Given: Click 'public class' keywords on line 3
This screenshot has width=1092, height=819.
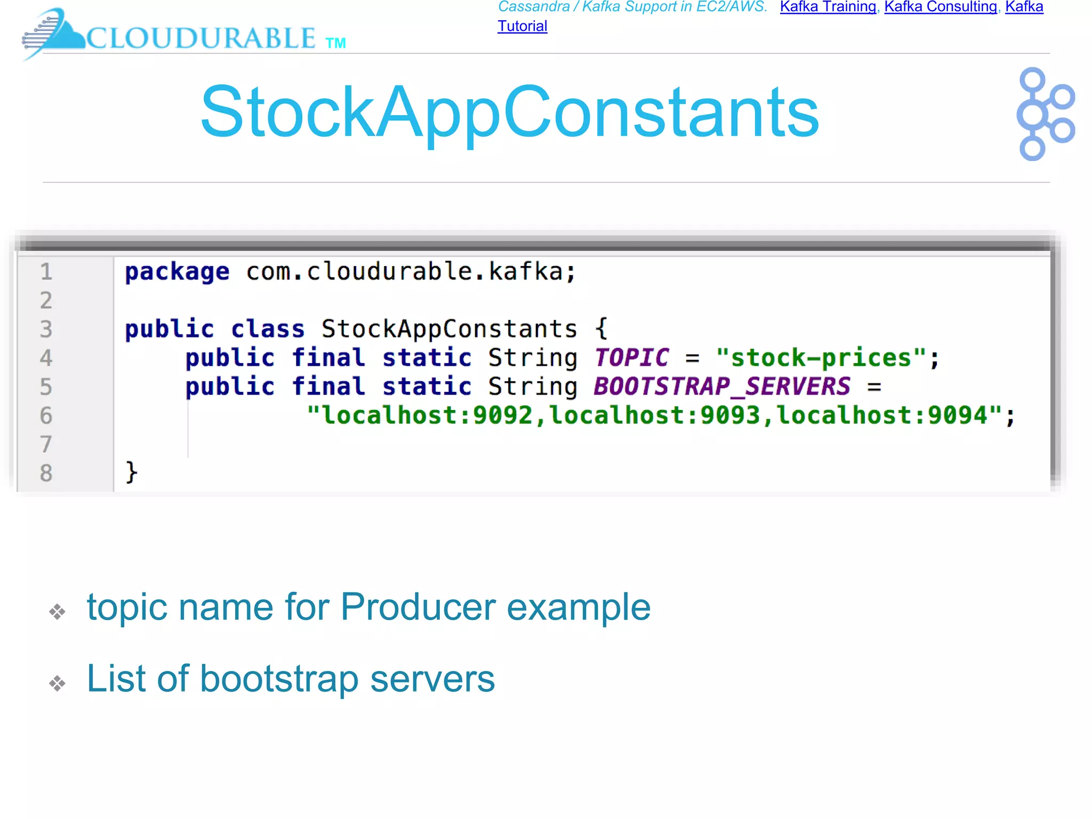Looking at the screenshot, I should click(214, 328).
